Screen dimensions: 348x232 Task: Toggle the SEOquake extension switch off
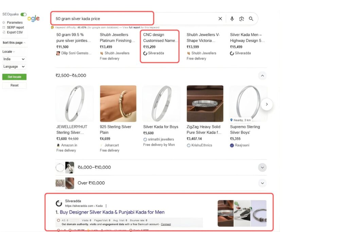[23, 14]
